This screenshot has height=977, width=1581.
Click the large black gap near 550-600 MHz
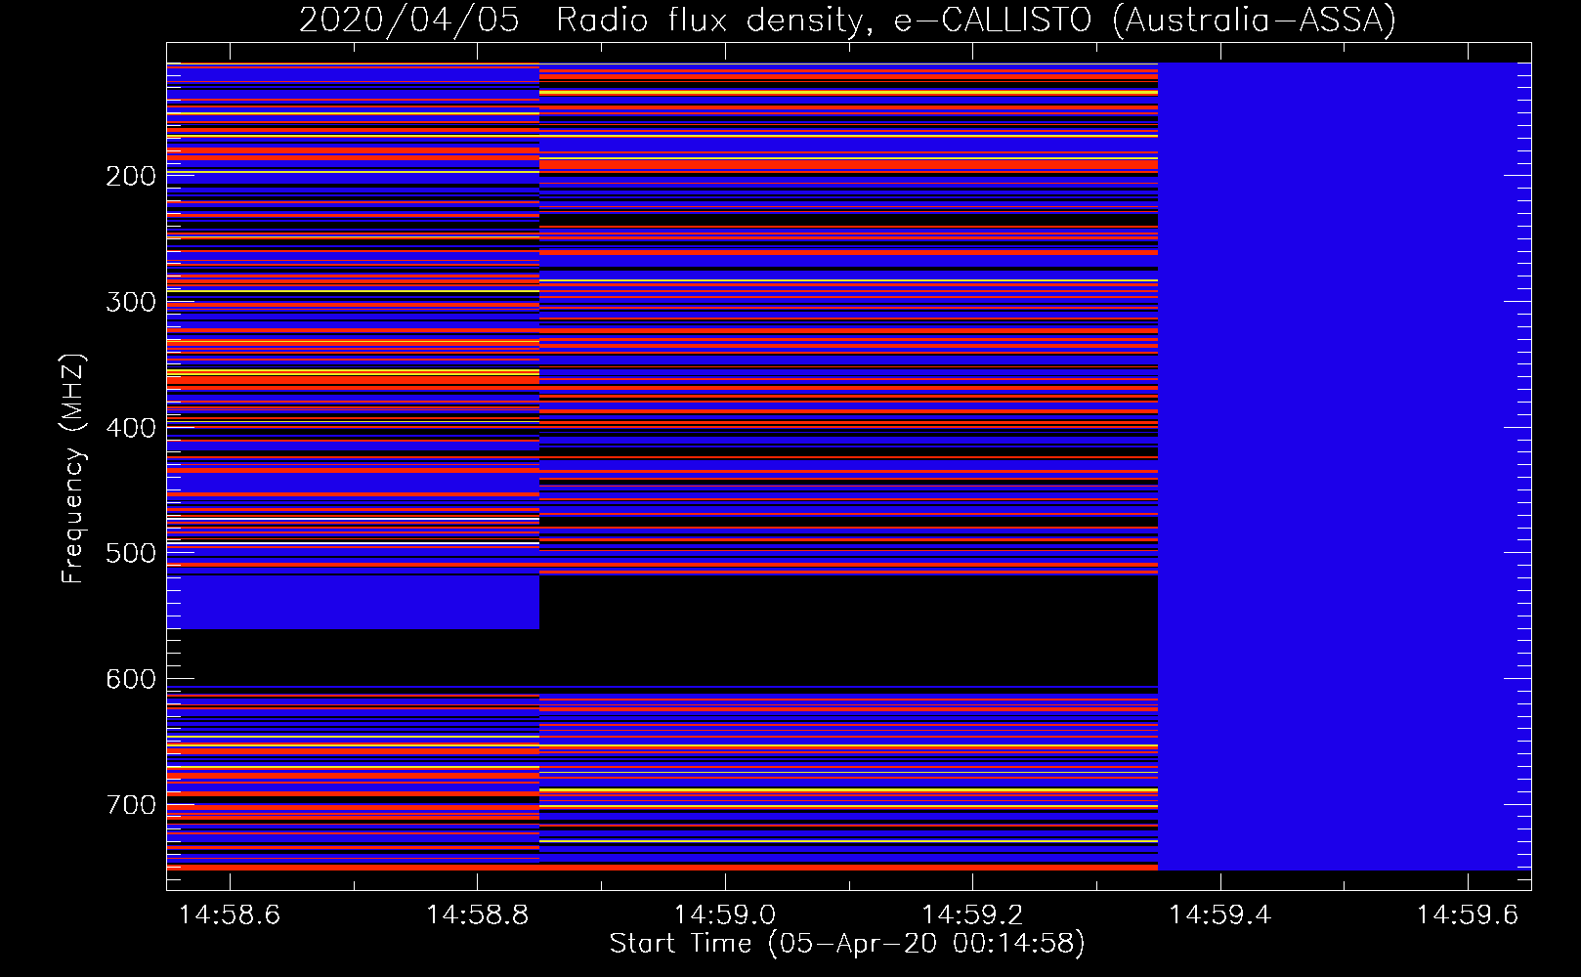(x=848, y=632)
